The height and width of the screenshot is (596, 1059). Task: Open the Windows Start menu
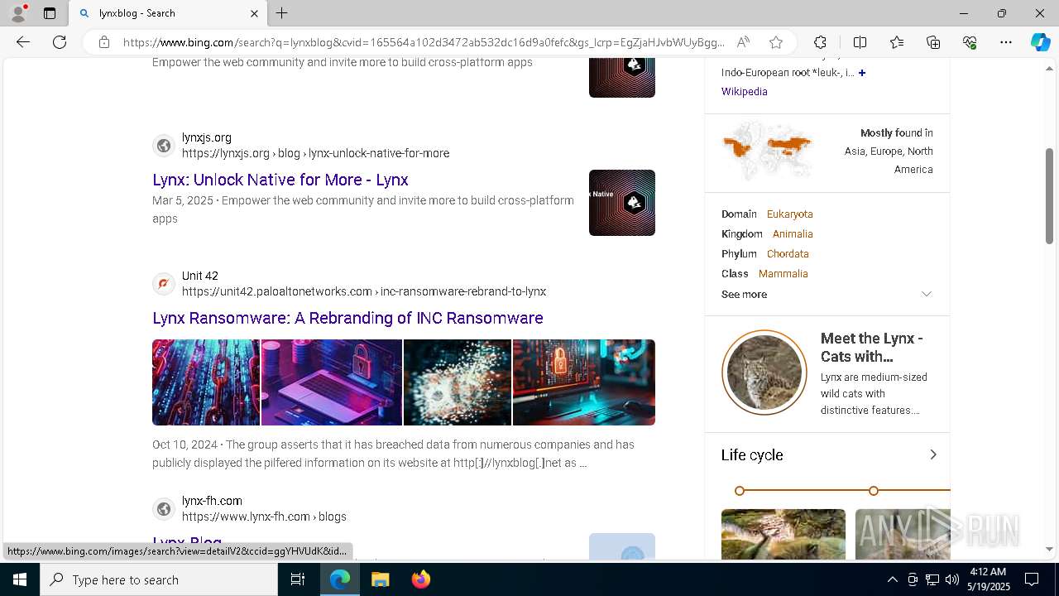pyautogui.click(x=20, y=579)
